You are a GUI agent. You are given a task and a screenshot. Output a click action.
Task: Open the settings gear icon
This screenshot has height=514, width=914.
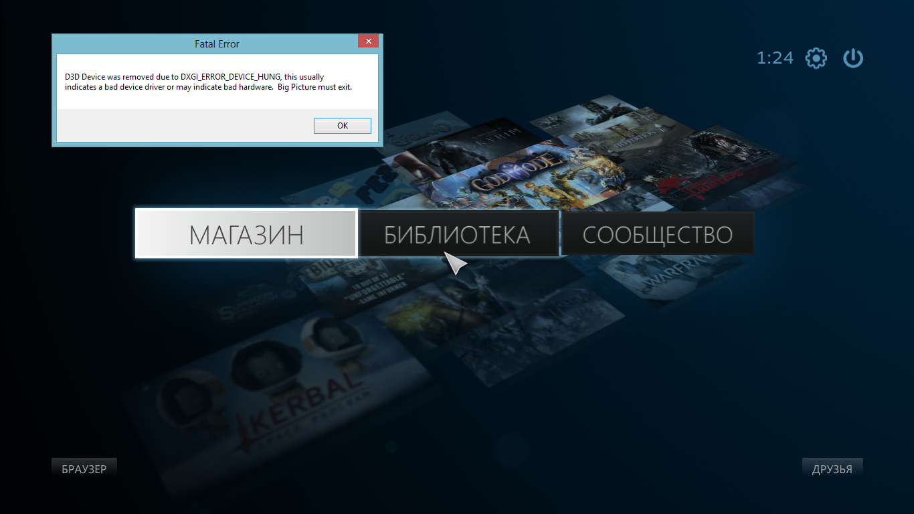[816, 58]
